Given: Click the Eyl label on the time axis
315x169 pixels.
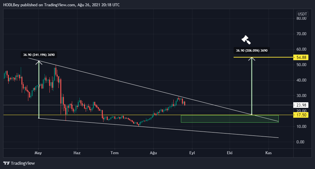Looking at the screenshot, I should pyautogui.click(x=192, y=153).
